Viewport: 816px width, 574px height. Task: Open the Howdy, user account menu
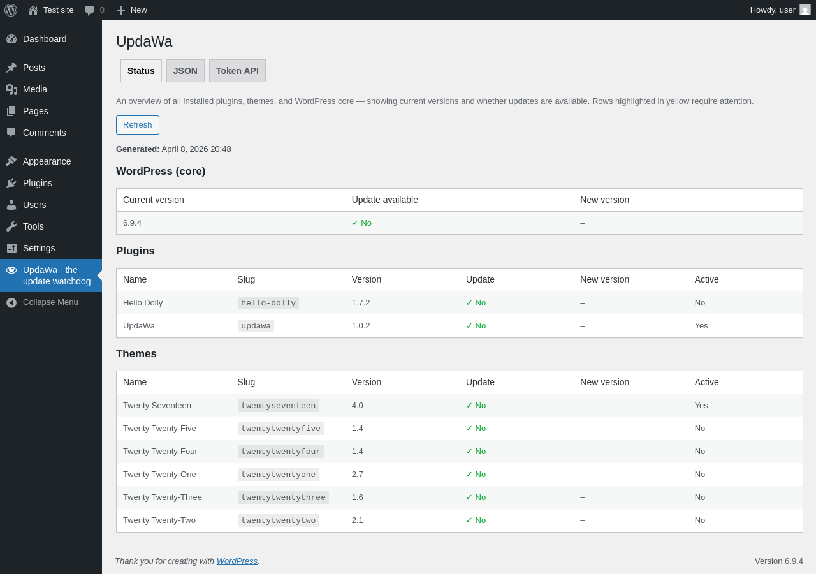(x=772, y=10)
